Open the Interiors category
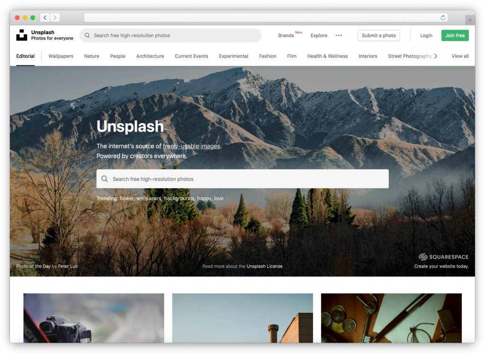Image resolution: width=485 pixels, height=353 pixels. 368,56
